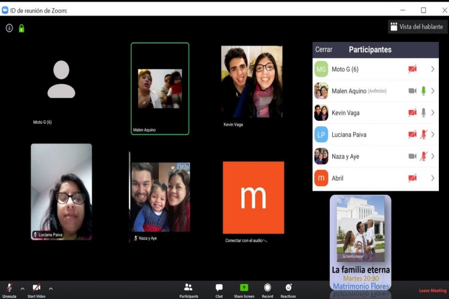Screen dimensions: 449x299
Task: Expand Moto G (6) participant chevron
Action: click(x=433, y=69)
